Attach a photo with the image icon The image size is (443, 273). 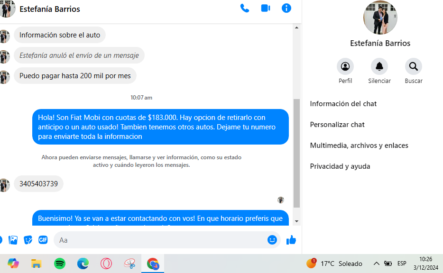point(13,240)
